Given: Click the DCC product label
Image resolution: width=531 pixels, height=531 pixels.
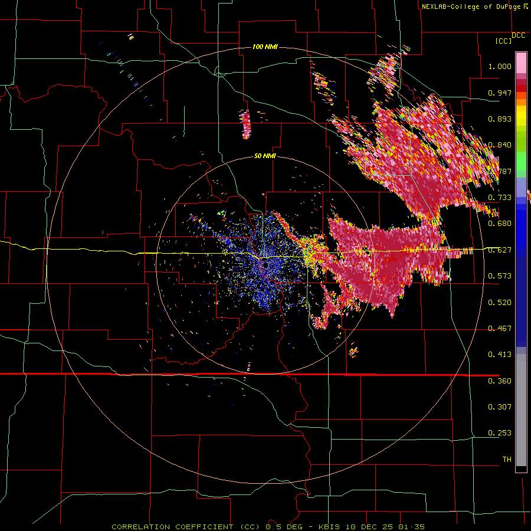Looking at the screenshot, I should point(519,35).
